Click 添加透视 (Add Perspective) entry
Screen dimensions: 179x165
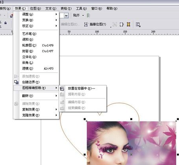point(36,76)
